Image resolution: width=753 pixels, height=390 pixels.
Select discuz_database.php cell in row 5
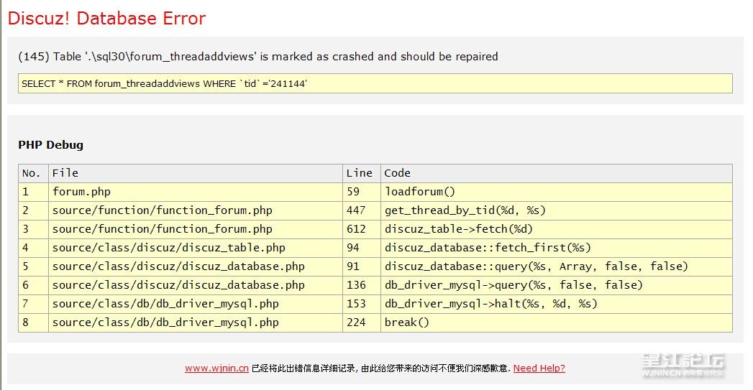[196, 266]
